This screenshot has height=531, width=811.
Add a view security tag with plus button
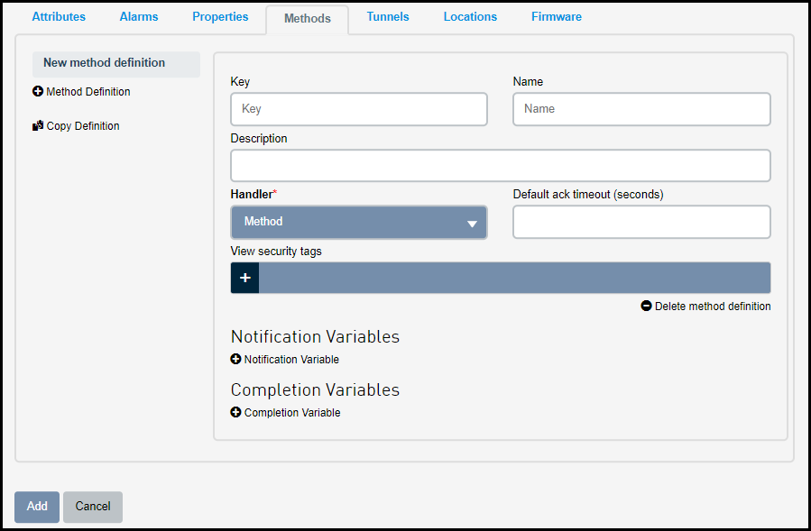[x=245, y=278]
